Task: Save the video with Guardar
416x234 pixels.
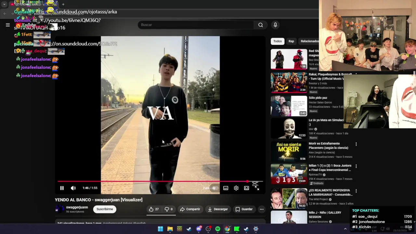Action: click(x=244, y=209)
